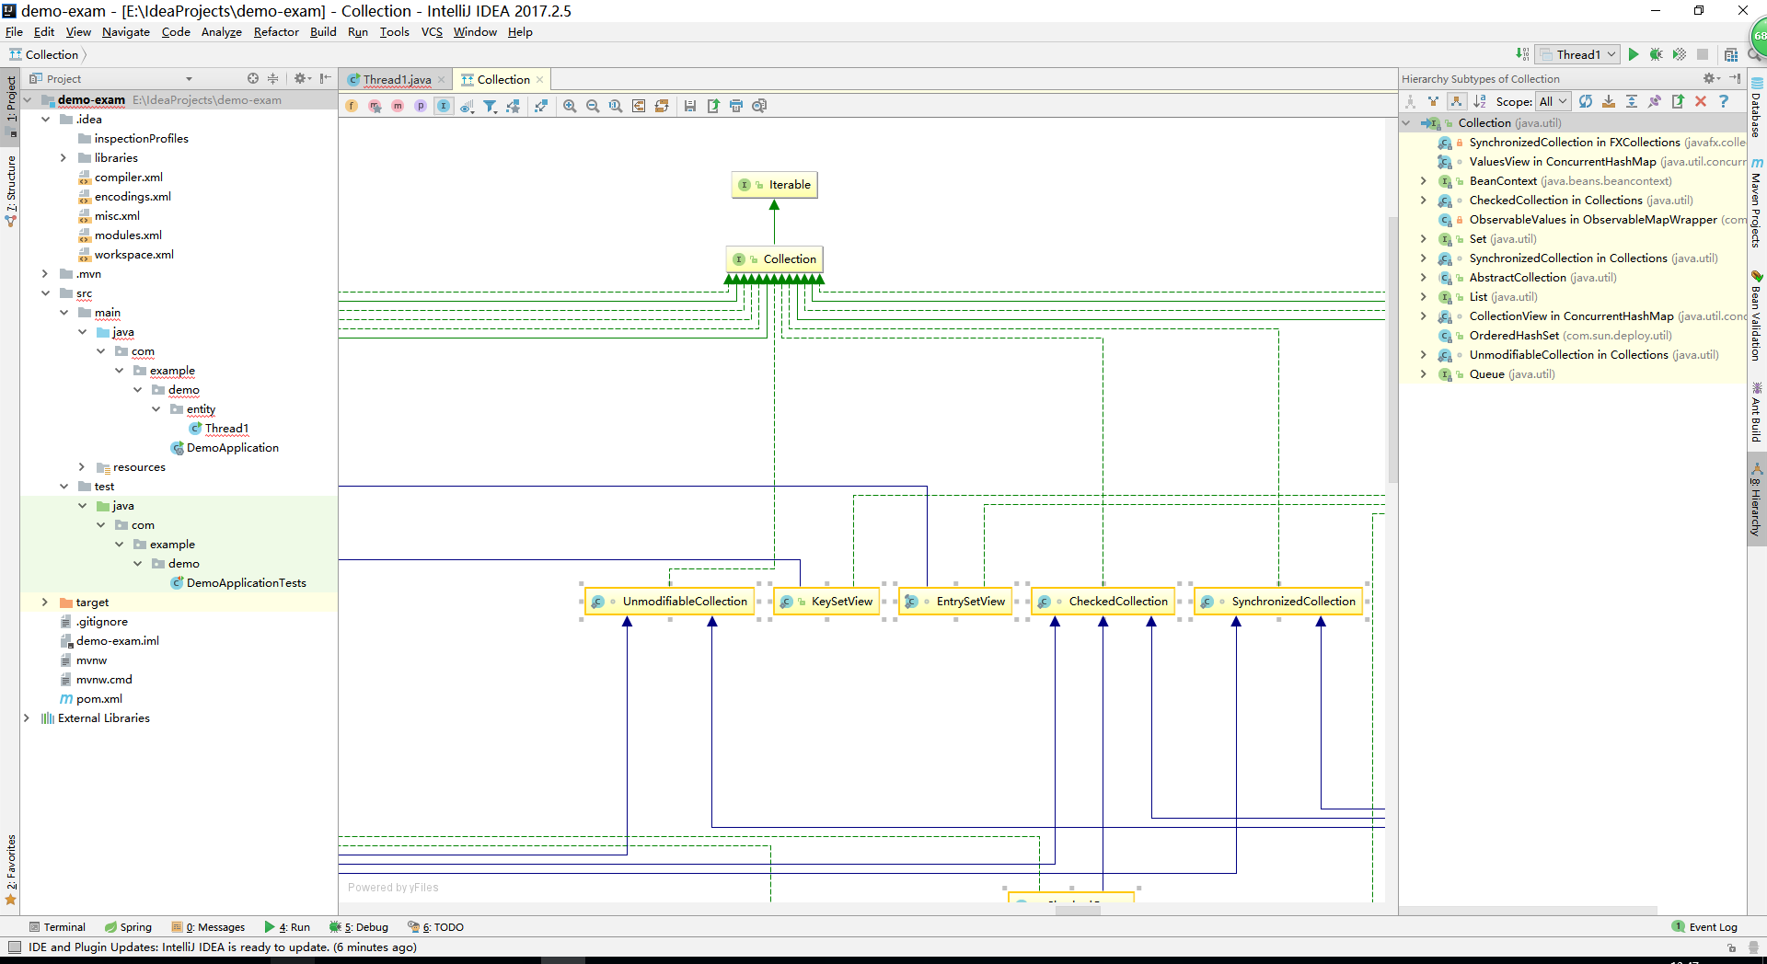Image resolution: width=1767 pixels, height=964 pixels.
Task: Expand the Set node in Hierarchy tree
Action: [x=1424, y=239]
